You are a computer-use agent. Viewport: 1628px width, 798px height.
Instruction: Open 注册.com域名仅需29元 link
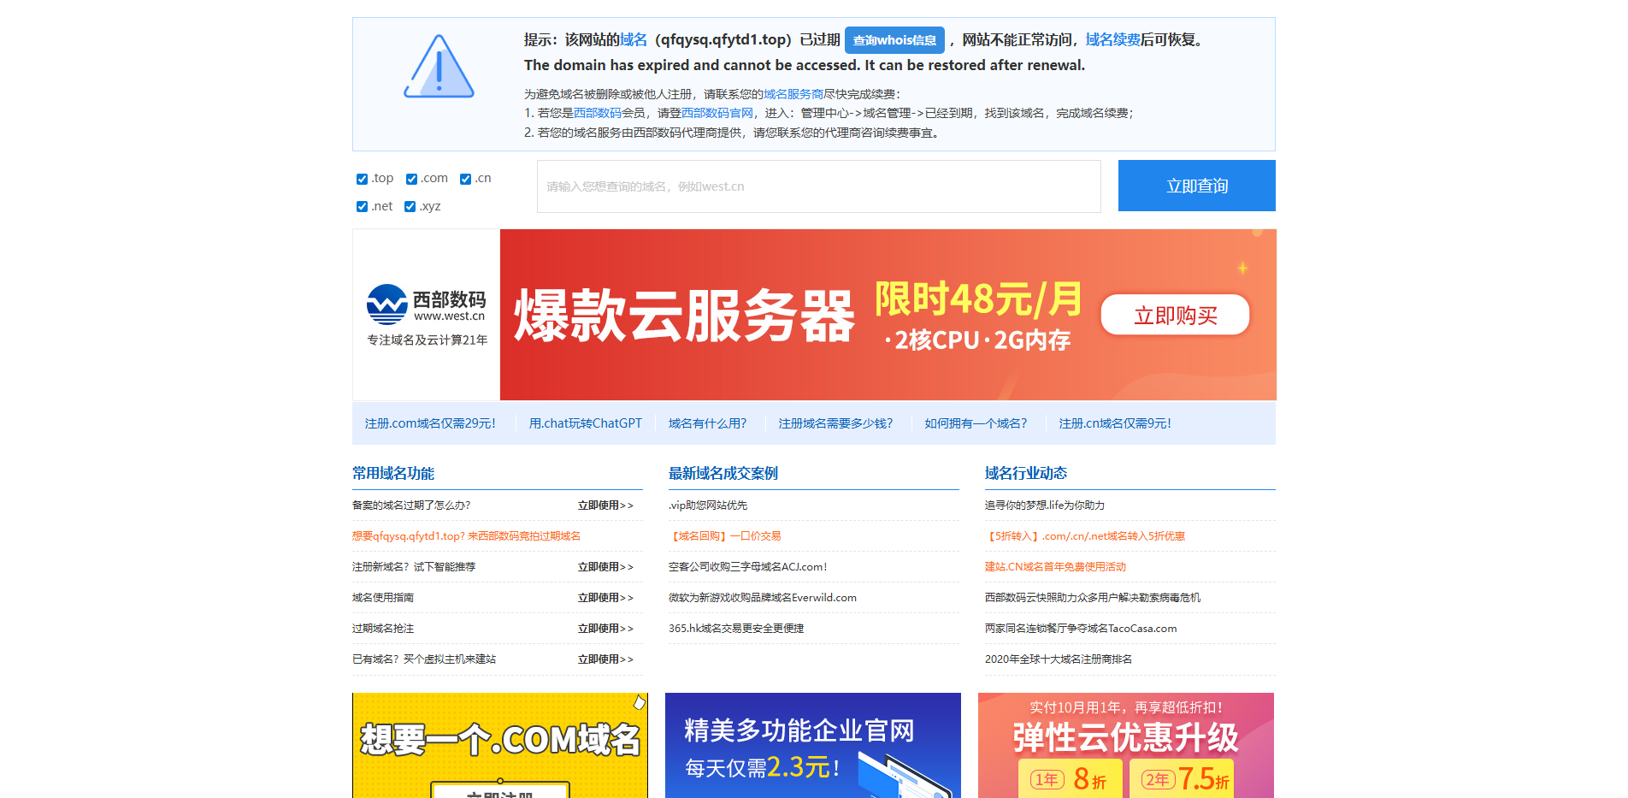click(x=430, y=423)
